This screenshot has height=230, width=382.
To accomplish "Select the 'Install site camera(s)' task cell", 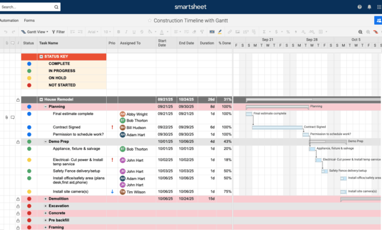I will coord(72,192).
